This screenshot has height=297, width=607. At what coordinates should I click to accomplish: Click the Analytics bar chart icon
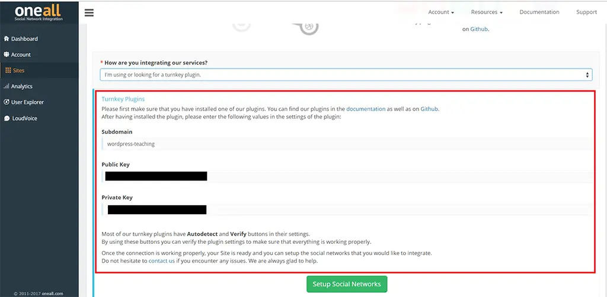(x=6, y=86)
